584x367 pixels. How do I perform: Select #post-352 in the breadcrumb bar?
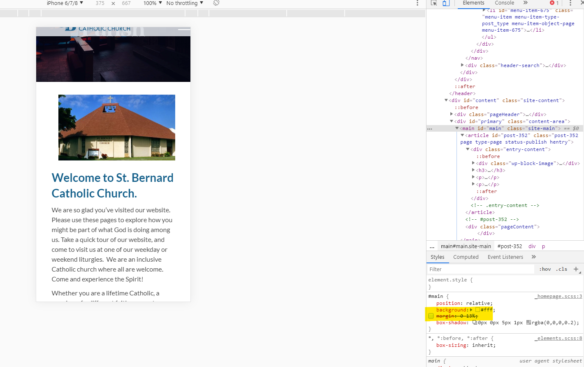point(510,246)
